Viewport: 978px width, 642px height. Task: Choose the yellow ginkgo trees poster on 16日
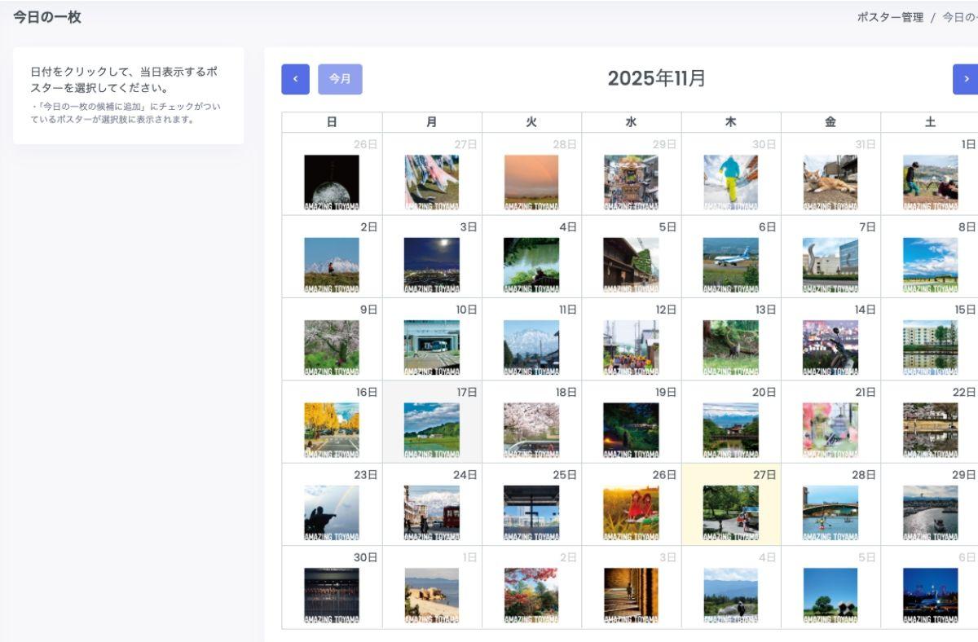[331, 430]
